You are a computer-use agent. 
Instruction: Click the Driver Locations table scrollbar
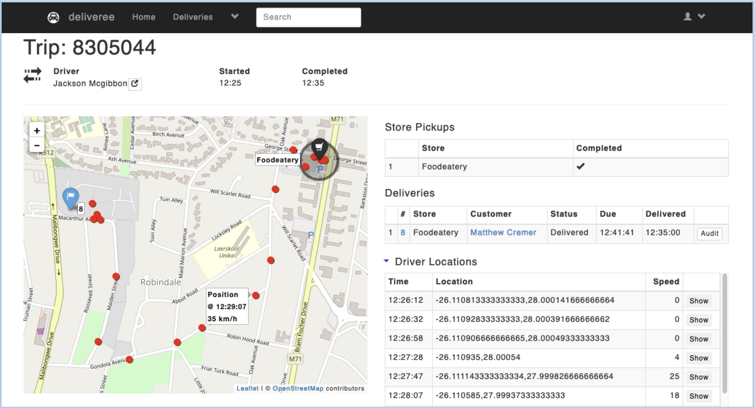(725, 333)
